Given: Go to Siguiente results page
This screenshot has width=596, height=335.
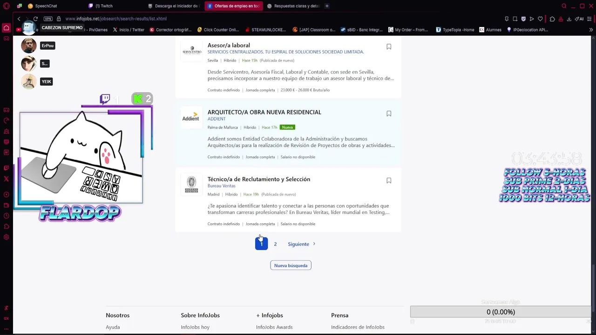Looking at the screenshot, I should point(302,244).
